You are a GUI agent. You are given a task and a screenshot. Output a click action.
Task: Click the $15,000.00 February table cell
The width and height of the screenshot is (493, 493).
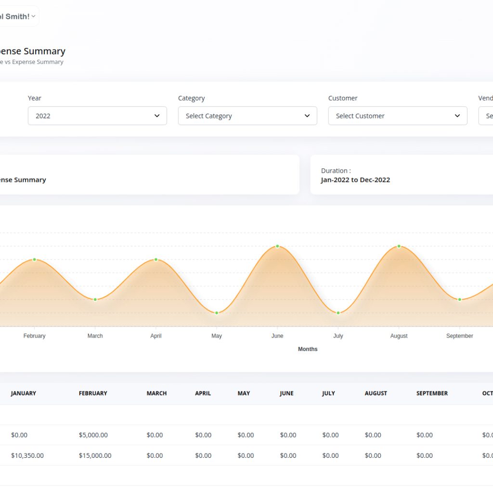click(x=95, y=455)
